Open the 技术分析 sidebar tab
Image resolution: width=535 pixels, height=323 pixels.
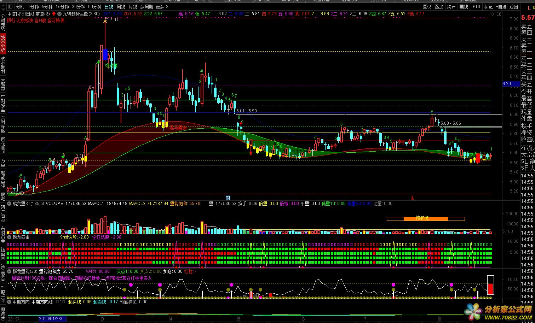coord(3,43)
